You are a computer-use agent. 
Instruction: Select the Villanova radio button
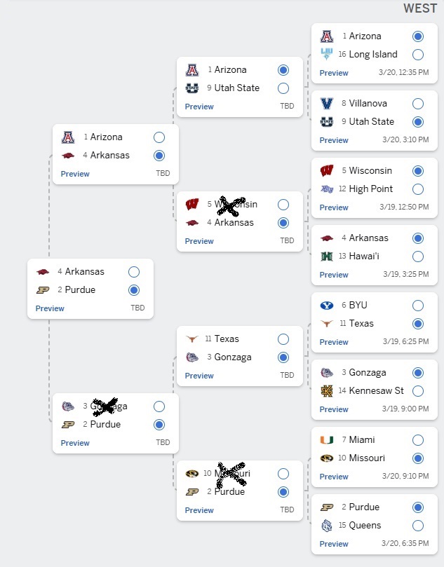coord(418,103)
